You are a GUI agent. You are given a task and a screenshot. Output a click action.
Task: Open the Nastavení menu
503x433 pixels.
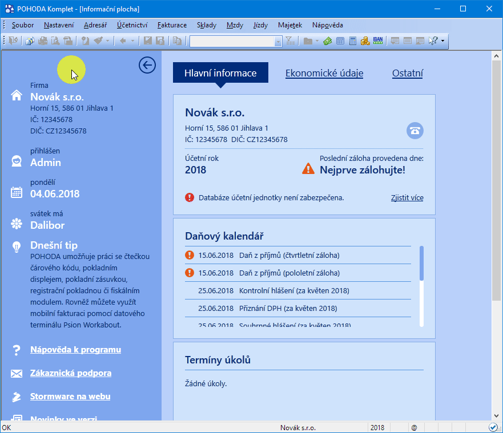pos(59,25)
